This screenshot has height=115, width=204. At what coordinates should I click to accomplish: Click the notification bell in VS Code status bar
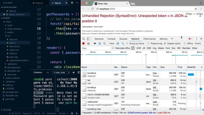coord(76,113)
